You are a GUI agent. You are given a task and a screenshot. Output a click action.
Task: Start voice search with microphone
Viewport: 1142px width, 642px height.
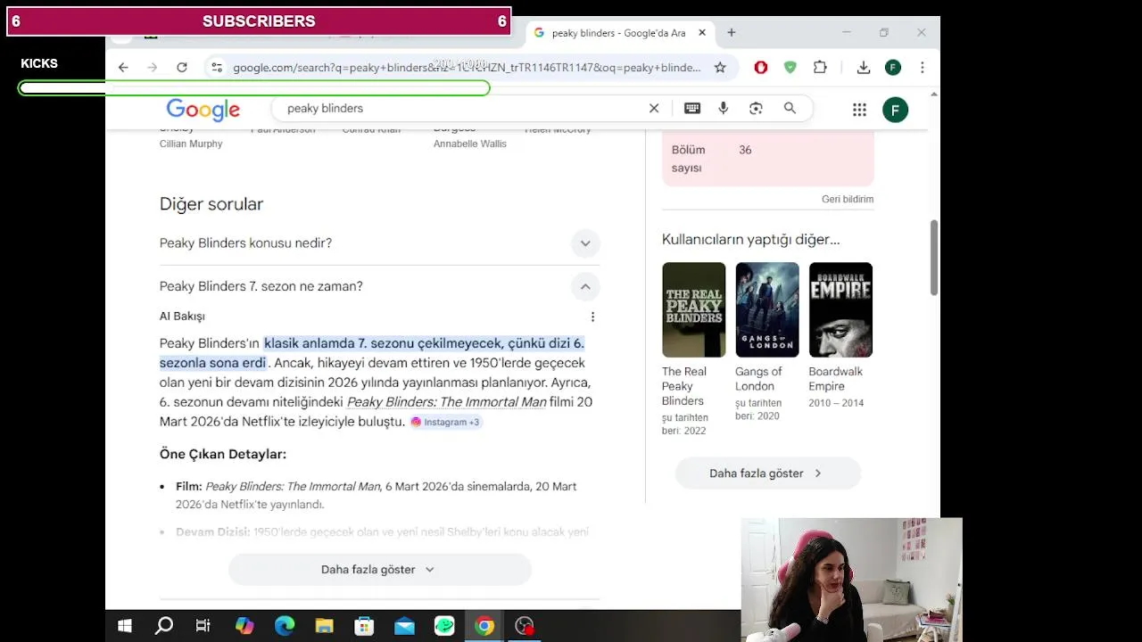(x=724, y=108)
